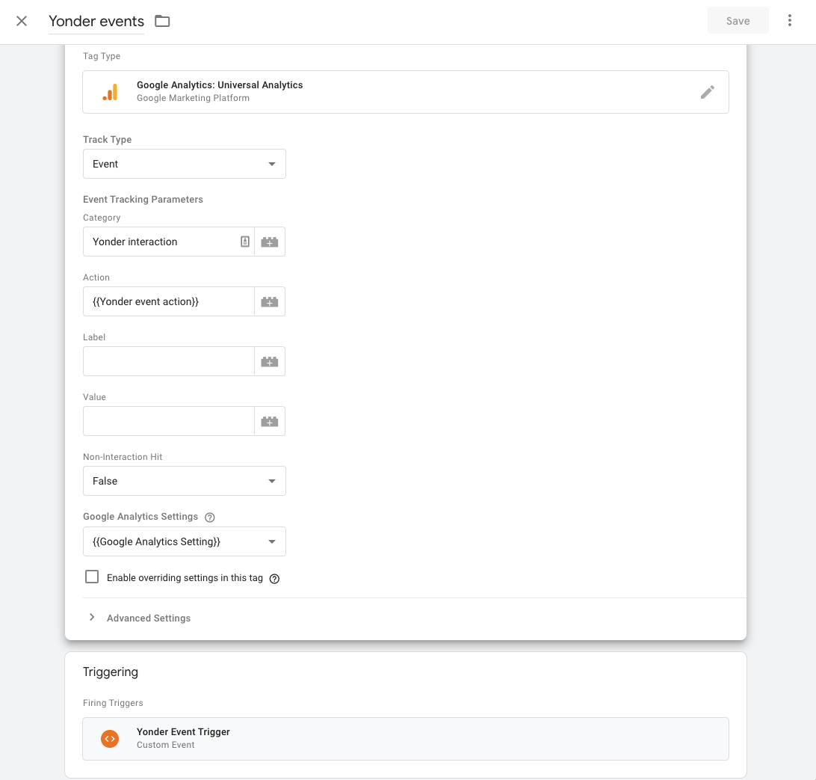This screenshot has height=780, width=816.
Task: Click the Triggering section heading
Action: point(111,672)
